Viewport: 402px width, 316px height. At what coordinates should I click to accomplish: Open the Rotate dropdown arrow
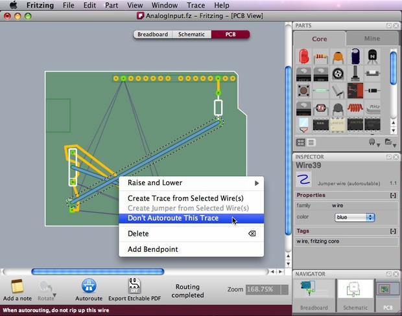tap(54, 295)
